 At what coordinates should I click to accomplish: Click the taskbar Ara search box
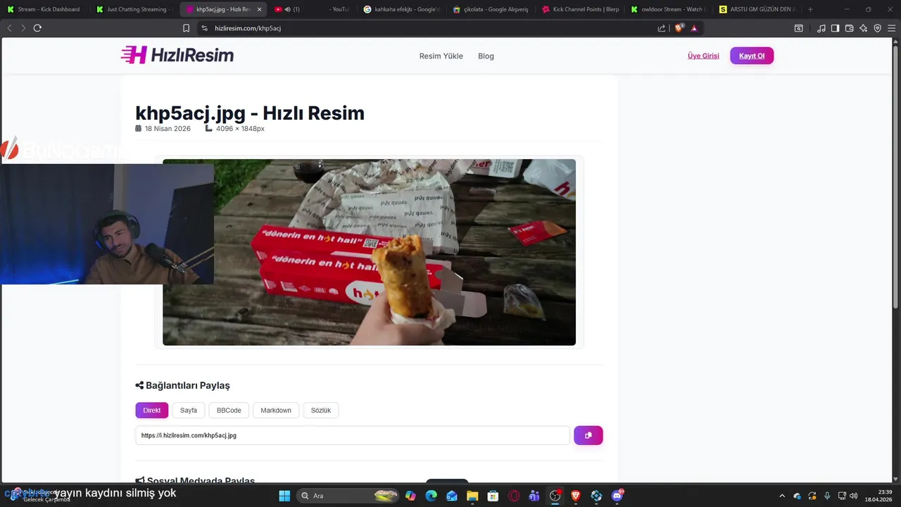348,496
